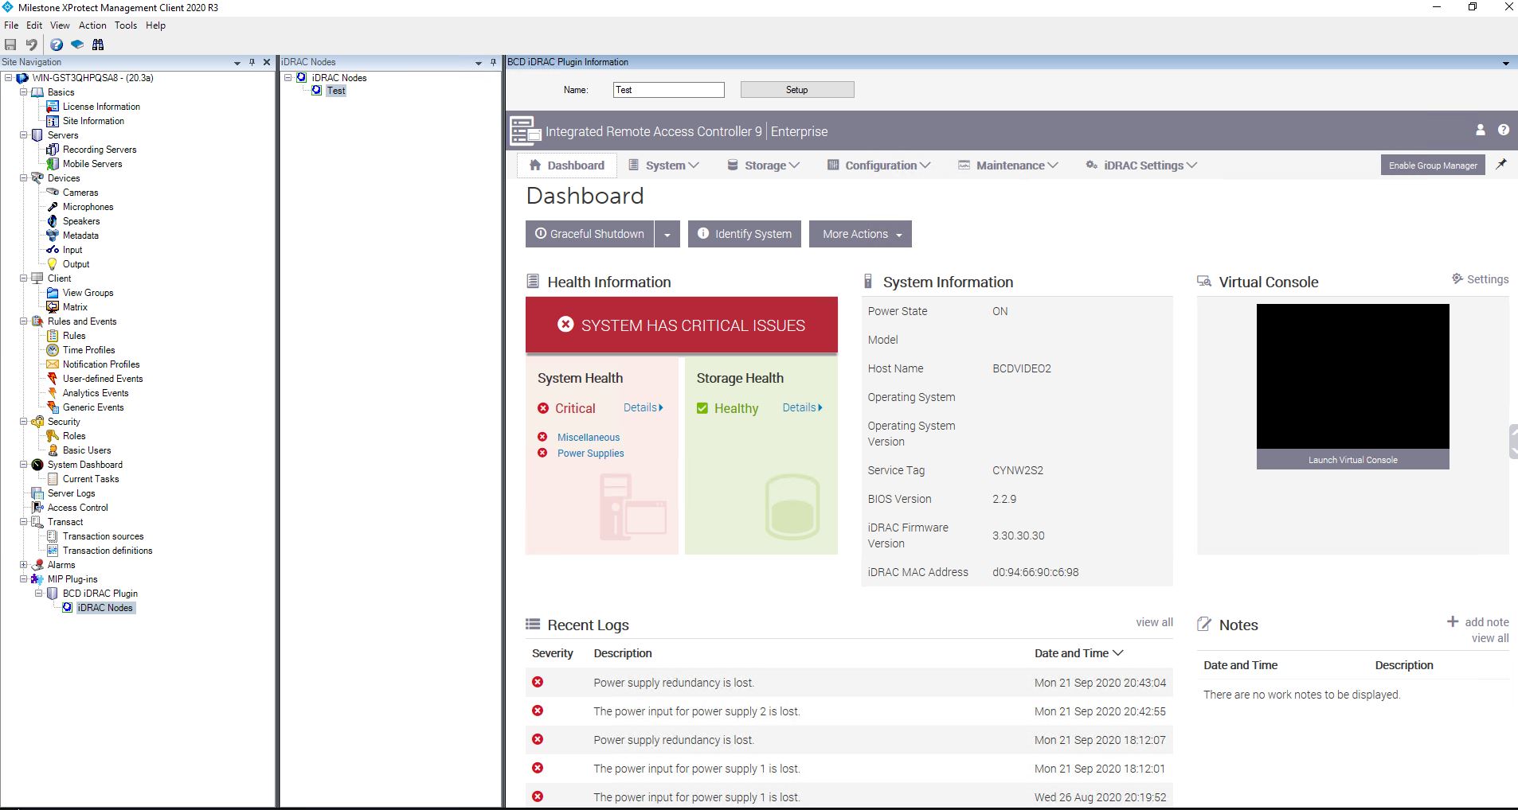This screenshot has width=1518, height=810.
Task: Open the BCD iDRAC Plugin Information dropdown
Action: [x=1505, y=63]
